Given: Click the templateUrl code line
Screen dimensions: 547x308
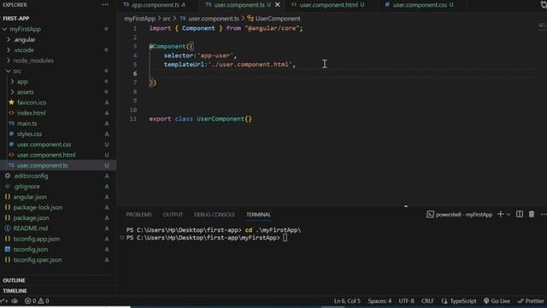Looking at the screenshot, I should tap(230, 65).
